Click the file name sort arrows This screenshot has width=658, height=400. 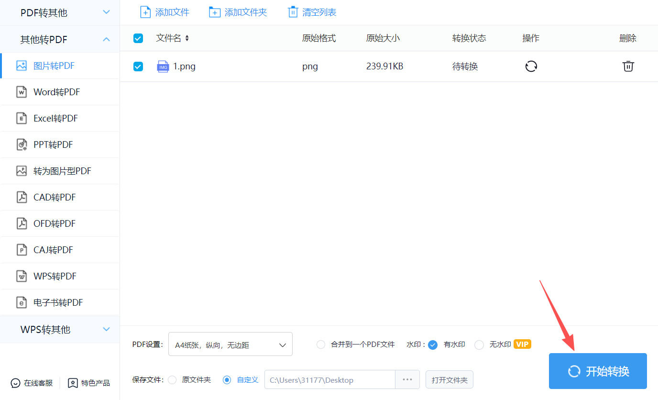(187, 38)
